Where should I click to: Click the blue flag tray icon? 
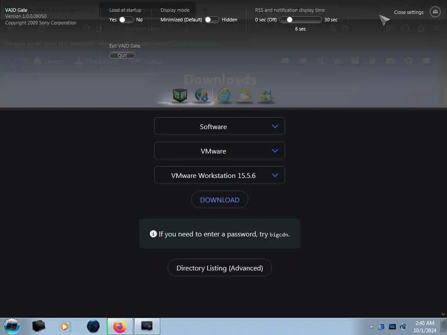(382, 326)
